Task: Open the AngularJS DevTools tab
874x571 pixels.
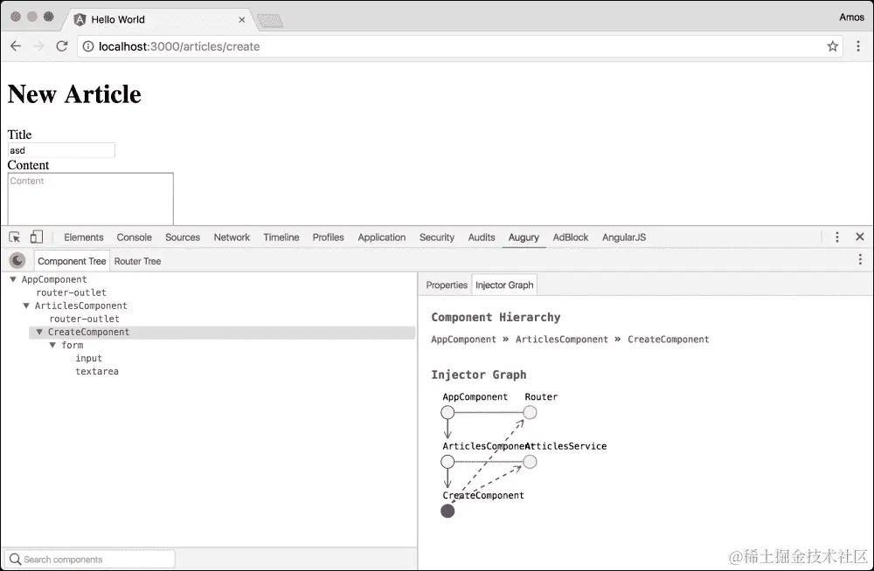Action: (x=624, y=237)
